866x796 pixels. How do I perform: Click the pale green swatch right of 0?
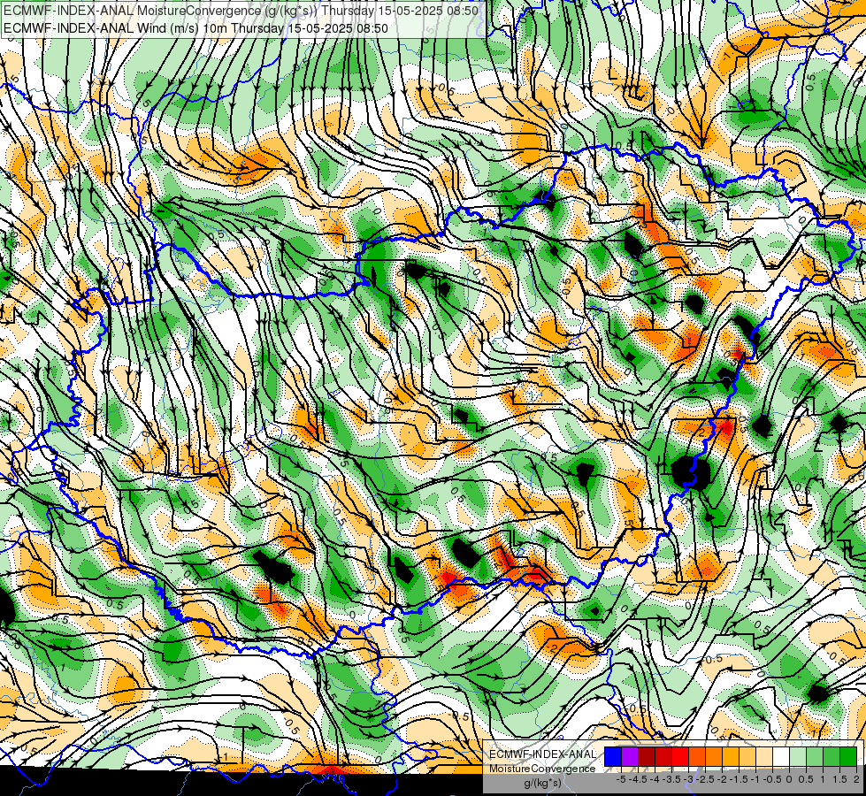[x=798, y=756]
